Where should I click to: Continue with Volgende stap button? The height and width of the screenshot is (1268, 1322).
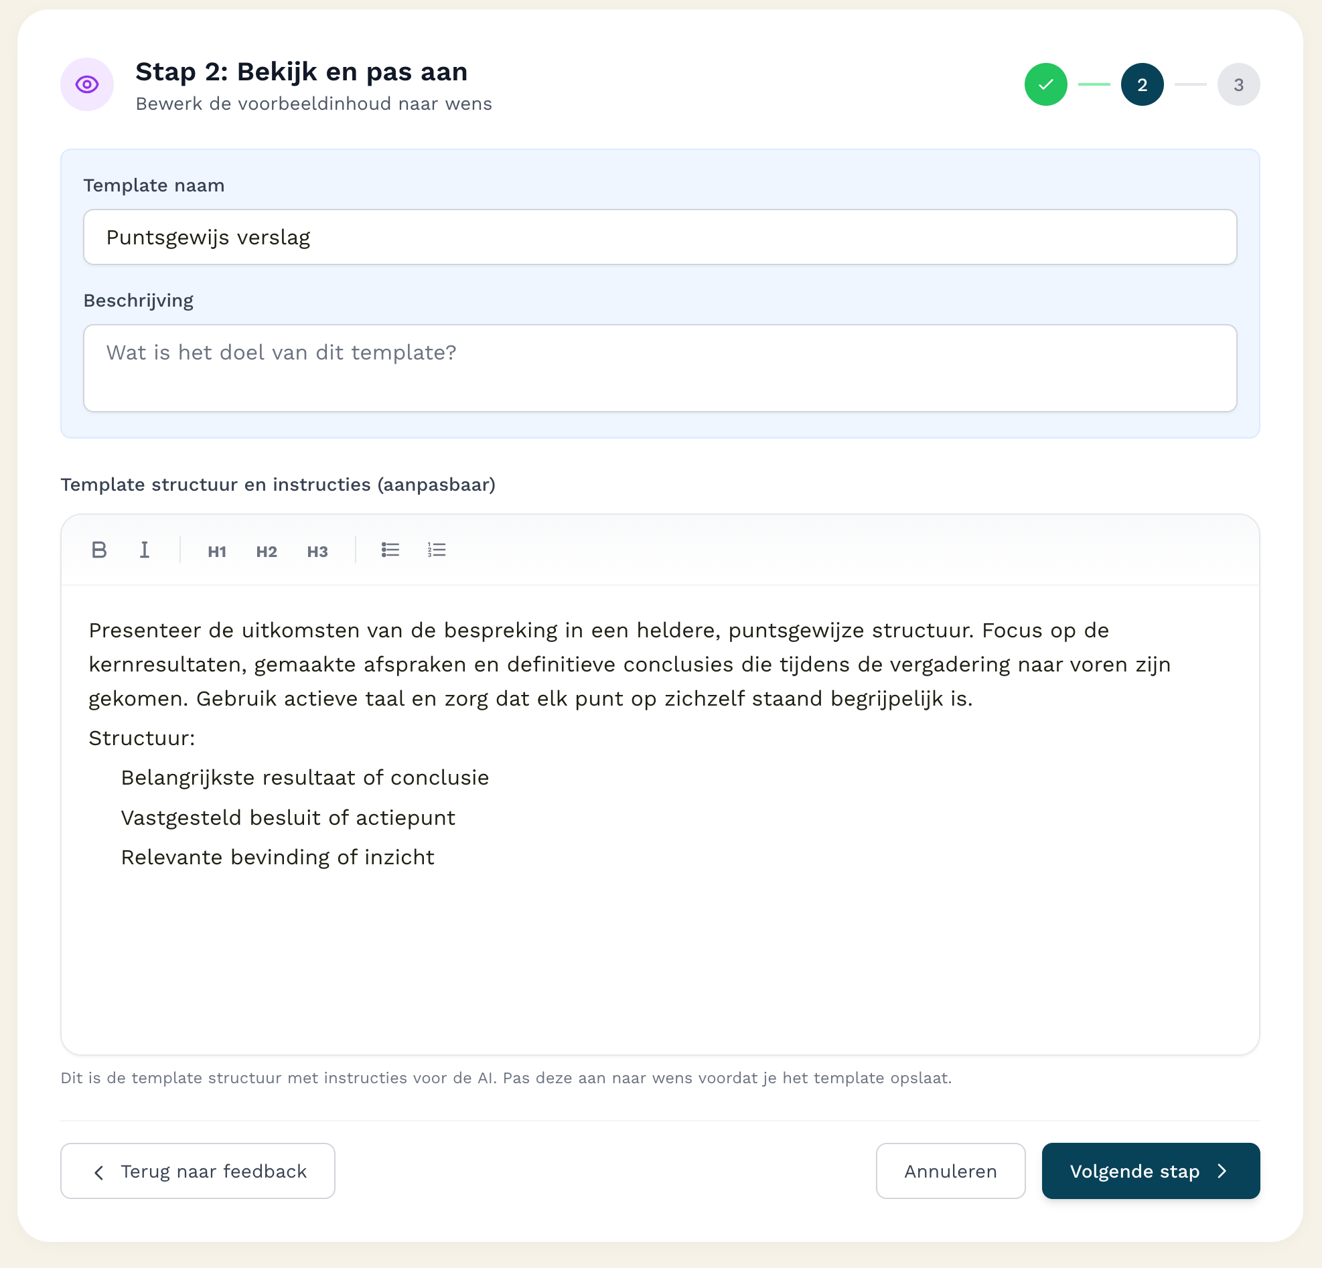pyautogui.click(x=1151, y=1171)
